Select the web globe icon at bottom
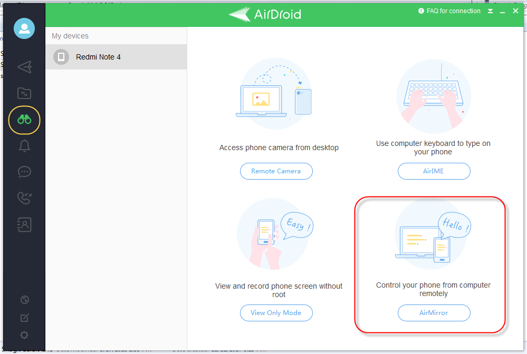 point(24,299)
